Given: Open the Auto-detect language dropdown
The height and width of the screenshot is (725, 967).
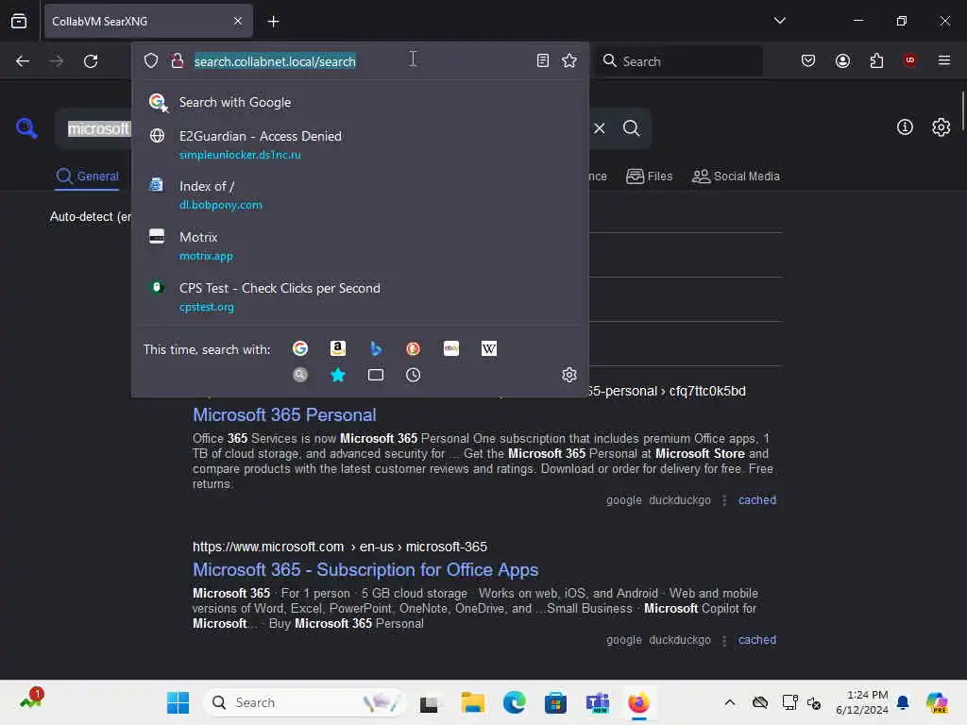Looking at the screenshot, I should (x=90, y=216).
